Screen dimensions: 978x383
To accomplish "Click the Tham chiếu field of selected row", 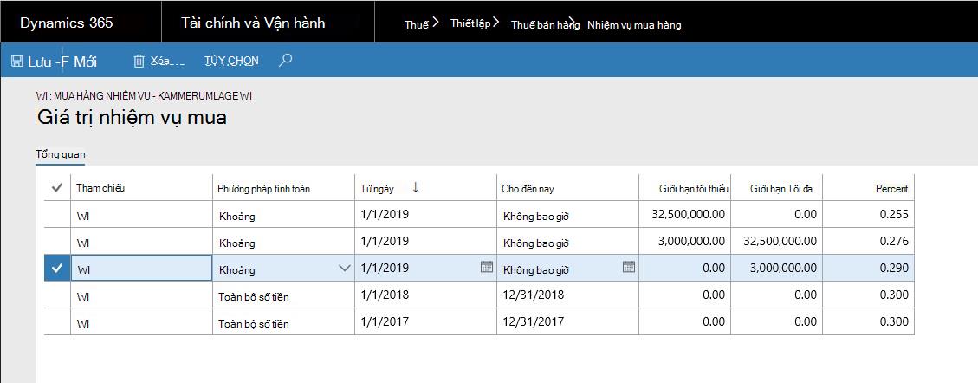I will pos(141,269).
